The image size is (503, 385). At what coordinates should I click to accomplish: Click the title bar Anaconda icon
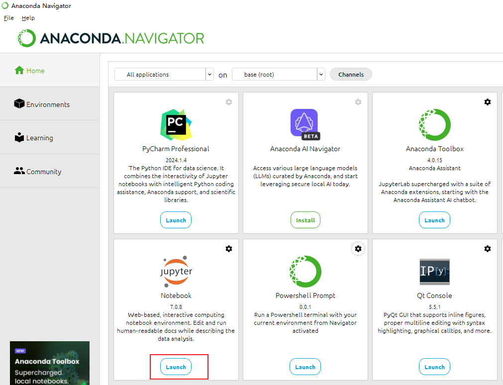[x=5, y=5]
